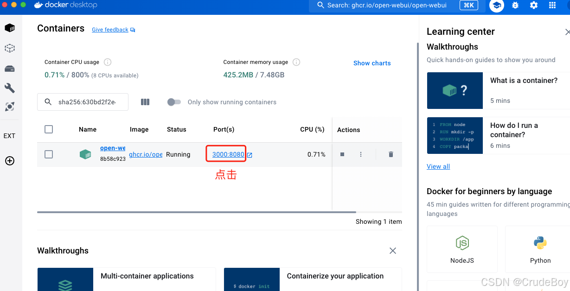Image resolution: width=570 pixels, height=291 pixels.
Task: Click the horizontal scrollbar under the table
Action: point(197,212)
